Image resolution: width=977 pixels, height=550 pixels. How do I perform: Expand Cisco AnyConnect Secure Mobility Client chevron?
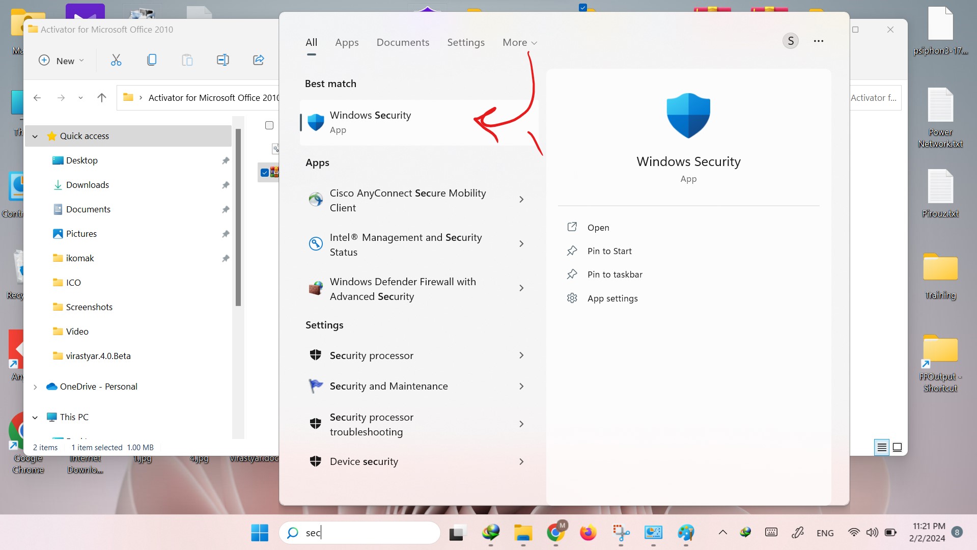[521, 200]
